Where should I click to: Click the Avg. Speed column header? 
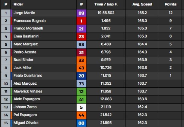click(x=142, y=4)
